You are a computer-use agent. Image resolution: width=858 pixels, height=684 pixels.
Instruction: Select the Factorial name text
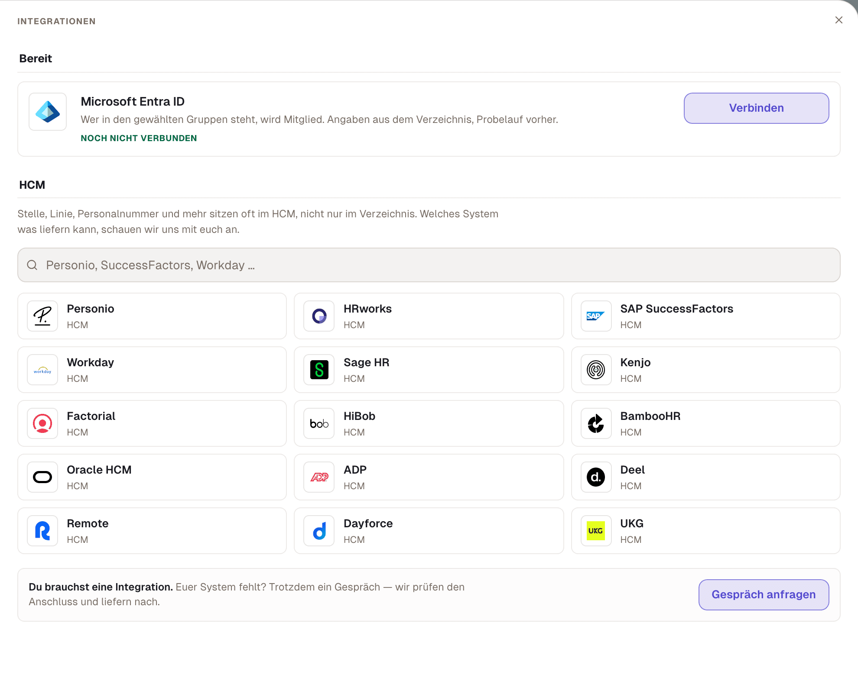coord(91,416)
